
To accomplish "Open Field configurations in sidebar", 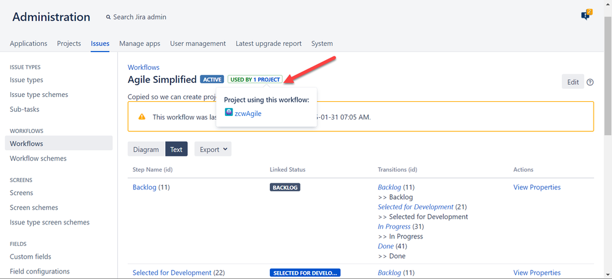I will click(x=40, y=271).
